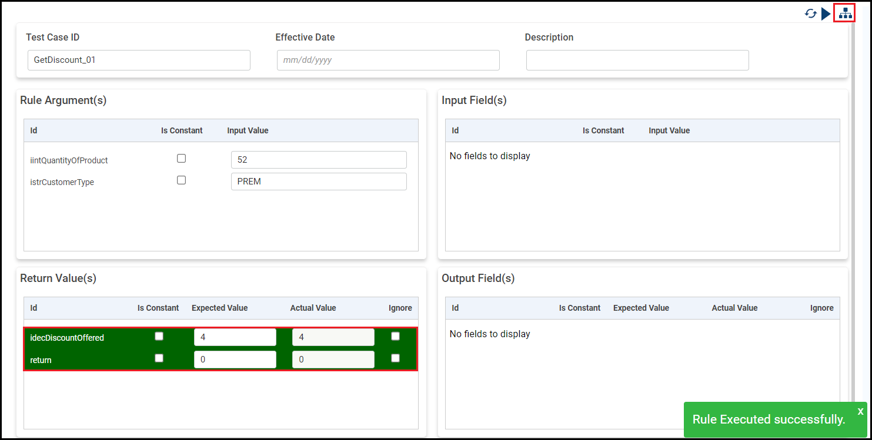
Task: Click Expected Value field for idecDiscountOffered
Action: pyautogui.click(x=235, y=337)
